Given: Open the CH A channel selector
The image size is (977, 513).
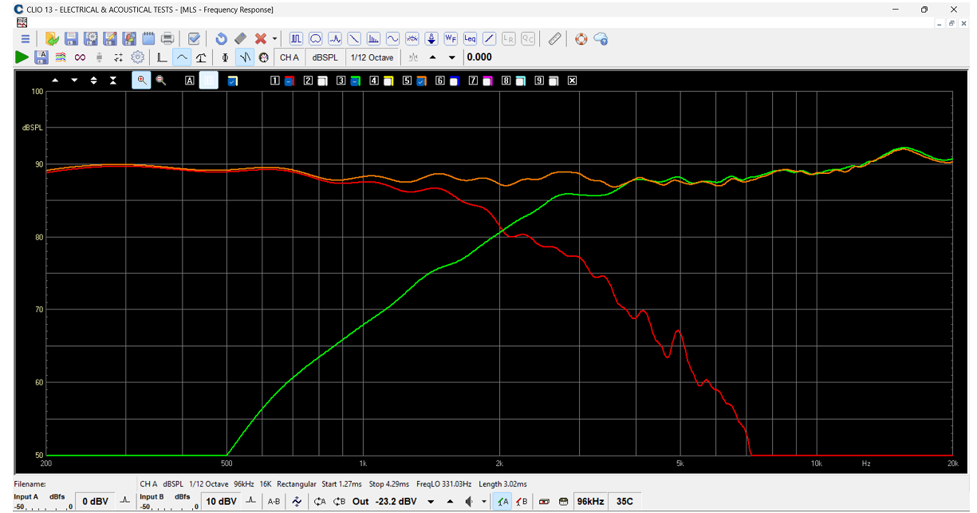Looking at the screenshot, I should [290, 57].
